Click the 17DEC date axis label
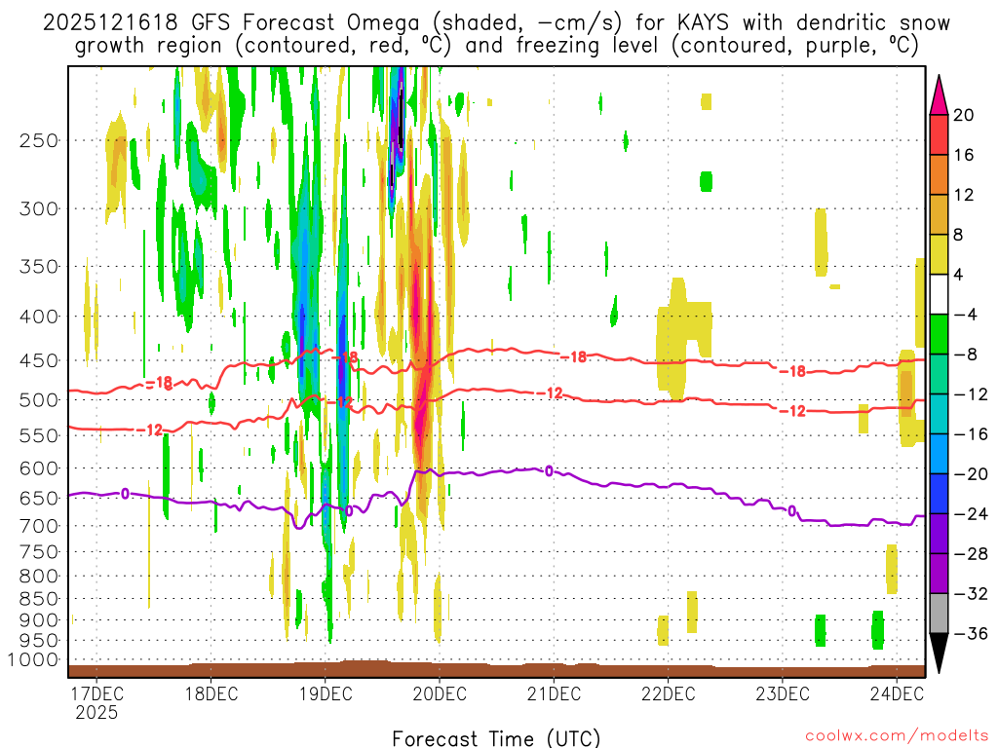The width and height of the screenshot is (998, 748). pyautogui.click(x=96, y=693)
